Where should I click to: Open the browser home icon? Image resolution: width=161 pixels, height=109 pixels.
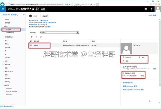coord(151,4)
